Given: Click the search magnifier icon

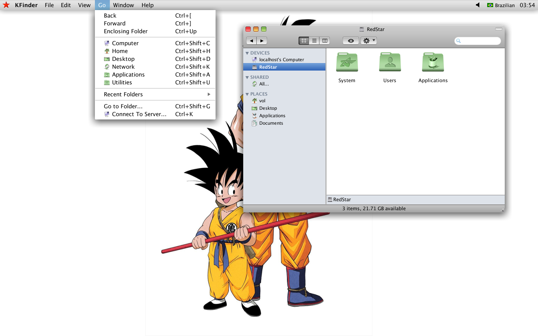Looking at the screenshot, I should 459,41.
